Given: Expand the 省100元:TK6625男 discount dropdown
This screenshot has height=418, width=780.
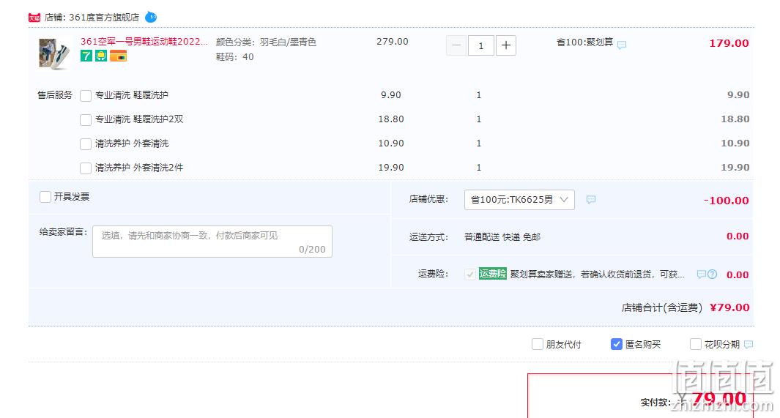Looking at the screenshot, I should (519, 200).
